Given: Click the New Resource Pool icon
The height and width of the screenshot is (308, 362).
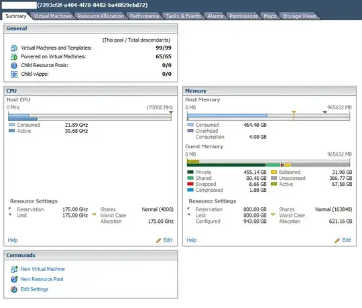Looking at the screenshot, I should point(14,279).
